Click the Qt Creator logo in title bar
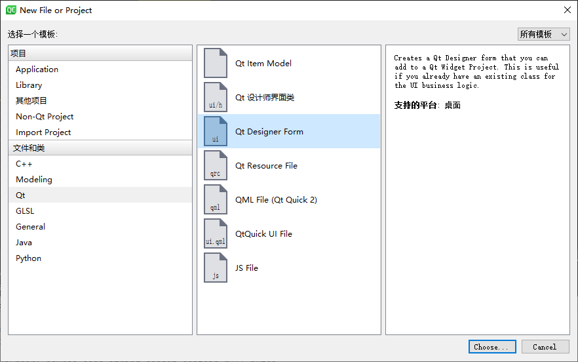Viewport: 578px width, 362px height. coord(11,10)
